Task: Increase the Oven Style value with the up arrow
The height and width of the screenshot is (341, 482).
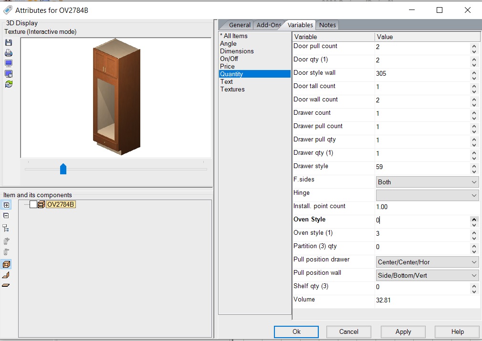Action: click(474, 219)
